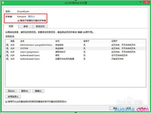The width and height of the screenshot is (151, 113).
Task: Click the 启用继承(I) button
Action: tap(13, 97)
